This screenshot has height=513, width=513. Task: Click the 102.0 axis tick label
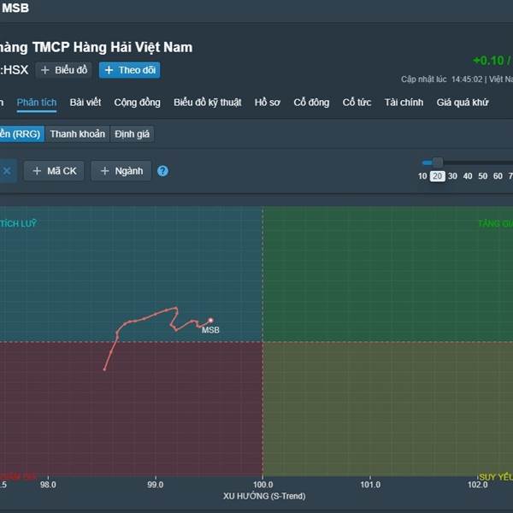[x=477, y=484]
